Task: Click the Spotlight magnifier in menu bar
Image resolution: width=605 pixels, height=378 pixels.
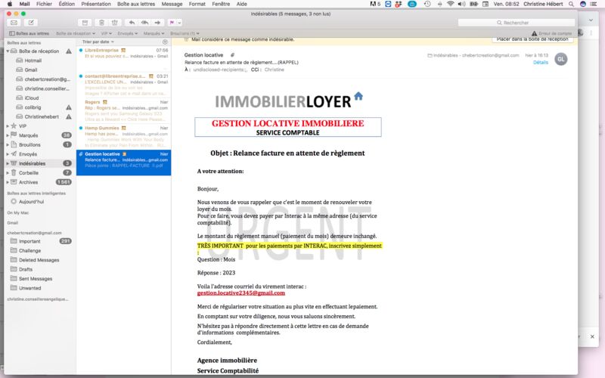Action: tap(571, 4)
